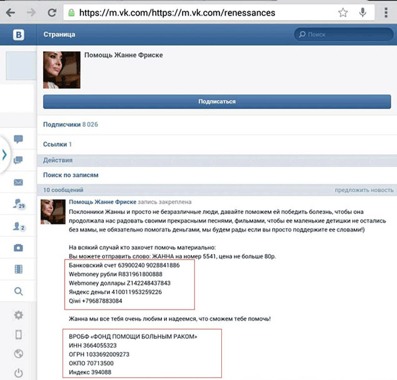Open the browser three-dot menu
The image size is (397, 380).
(386, 12)
